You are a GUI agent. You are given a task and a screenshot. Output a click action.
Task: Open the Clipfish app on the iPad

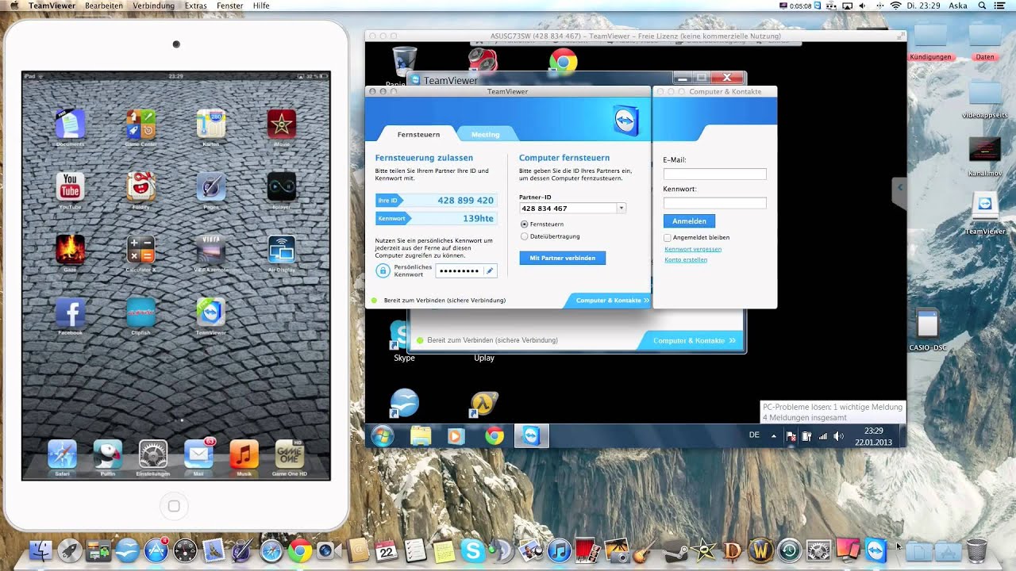pos(140,312)
